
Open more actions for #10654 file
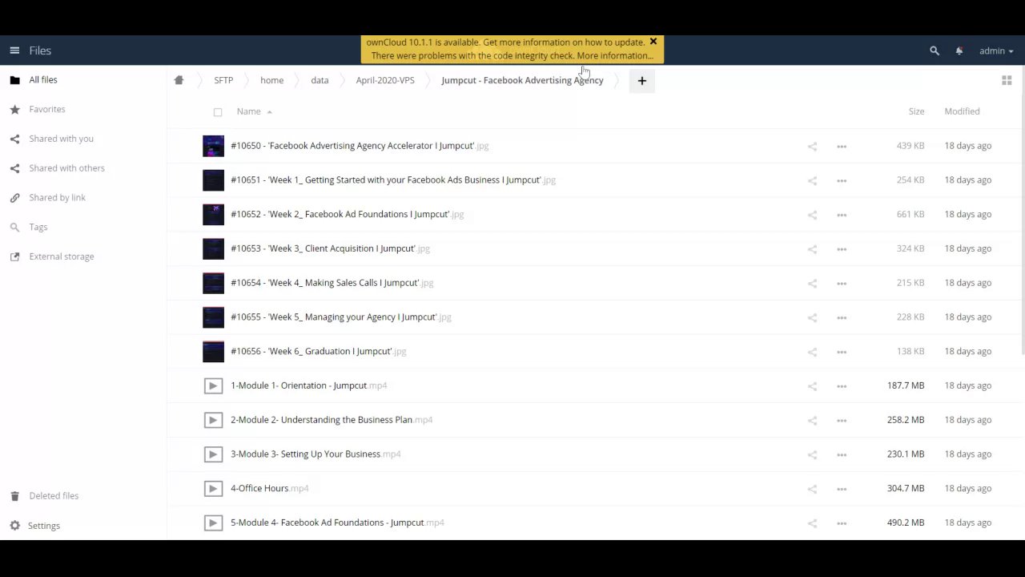click(x=842, y=283)
